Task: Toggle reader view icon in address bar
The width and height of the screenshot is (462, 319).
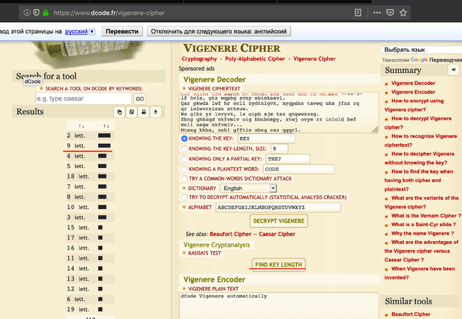Action: (358, 13)
